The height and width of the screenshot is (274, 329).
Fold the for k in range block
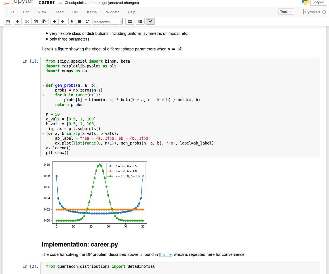43,95
